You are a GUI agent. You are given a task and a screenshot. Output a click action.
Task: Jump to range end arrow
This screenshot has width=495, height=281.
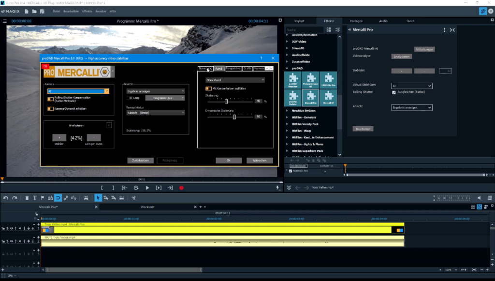click(x=170, y=188)
